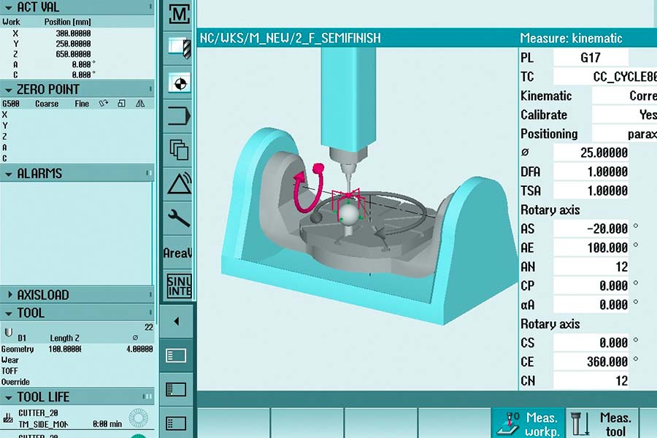Click the AS field -20.000
The height and width of the screenshot is (438, 657).
591,228
